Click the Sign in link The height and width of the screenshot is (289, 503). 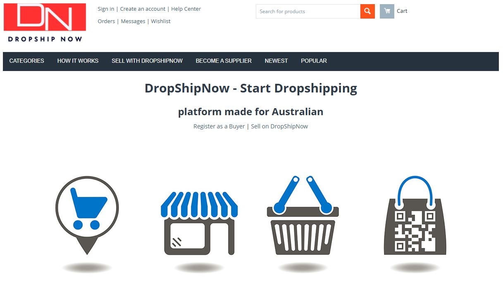pos(106,9)
